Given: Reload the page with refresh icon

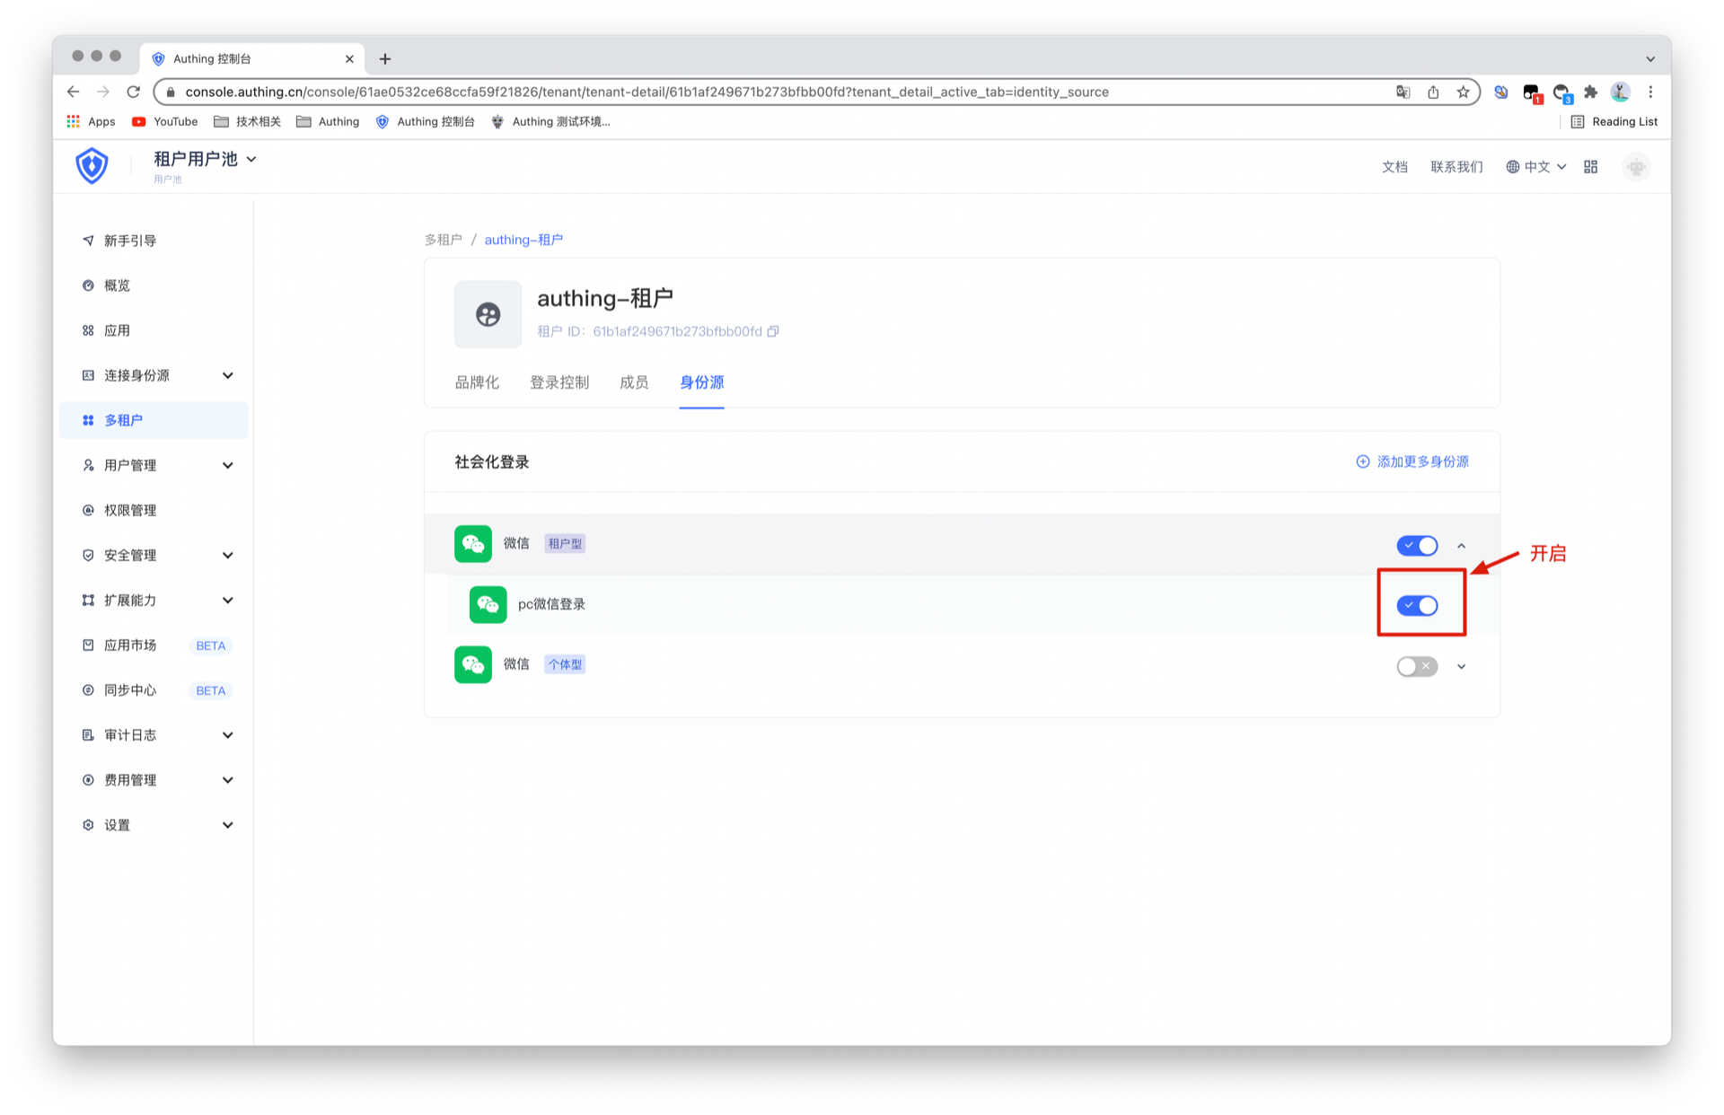Looking at the screenshot, I should [134, 92].
